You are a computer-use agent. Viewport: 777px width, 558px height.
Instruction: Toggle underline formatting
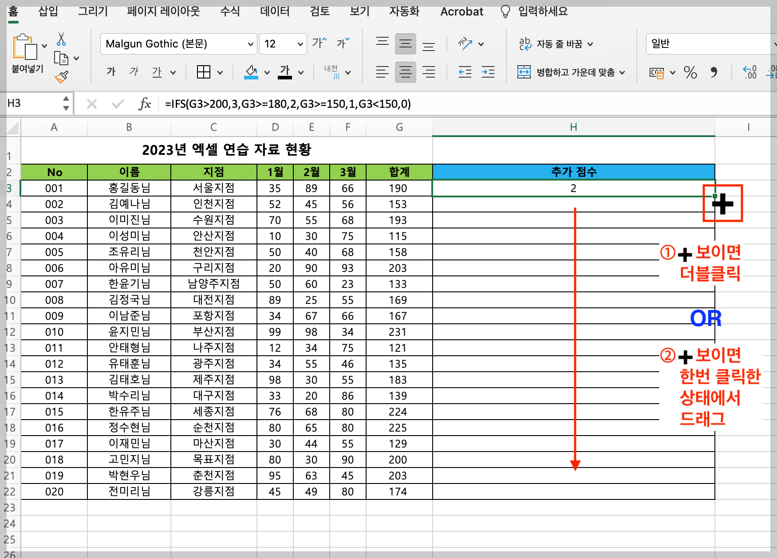pyautogui.click(x=156, y=72)
